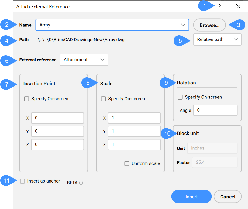Click the Browse... button
248x209 pixels.
(x=209, y=25)
